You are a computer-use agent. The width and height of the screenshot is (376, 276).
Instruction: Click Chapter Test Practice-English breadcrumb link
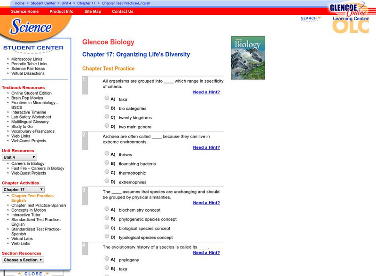[x=126, y=3]
